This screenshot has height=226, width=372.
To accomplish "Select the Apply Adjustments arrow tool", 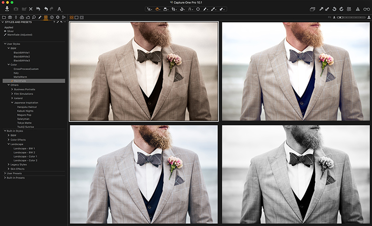I will coord(222,9).
